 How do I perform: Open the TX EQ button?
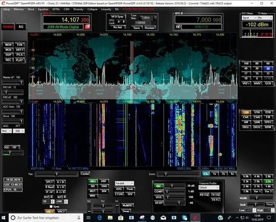[215, 194]
